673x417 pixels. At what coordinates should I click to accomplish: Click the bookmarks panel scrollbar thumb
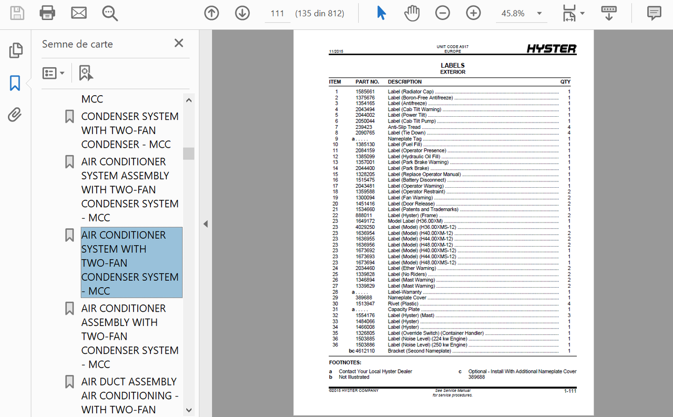point(189,153)
